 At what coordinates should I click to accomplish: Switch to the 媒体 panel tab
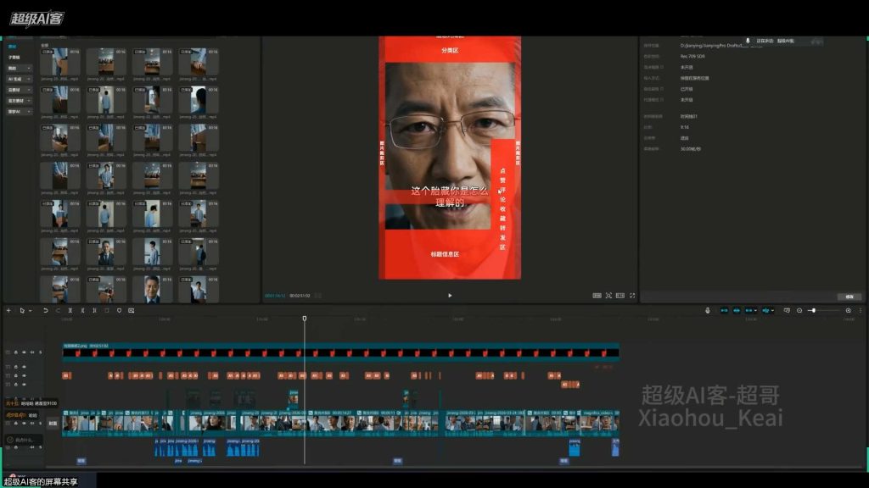coord(14,44)
